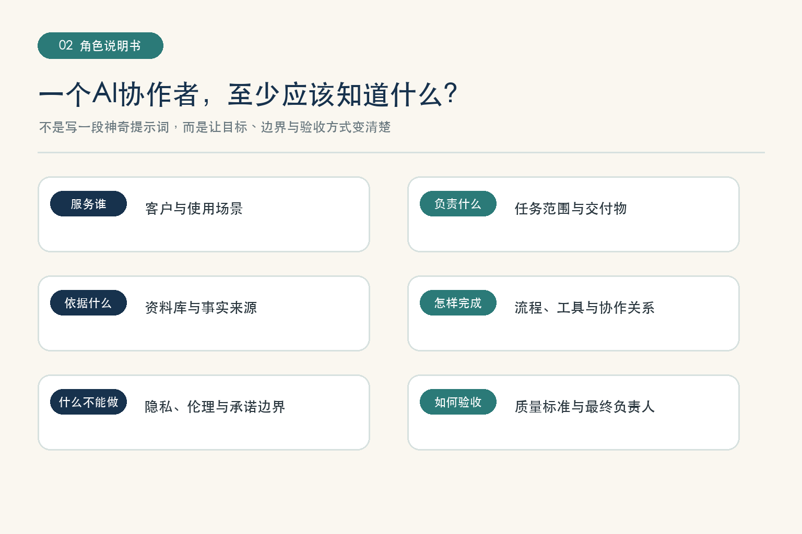Select the 负责什么 pill label
The width and height of the screenshot is (802, 534).
(458, 204)
